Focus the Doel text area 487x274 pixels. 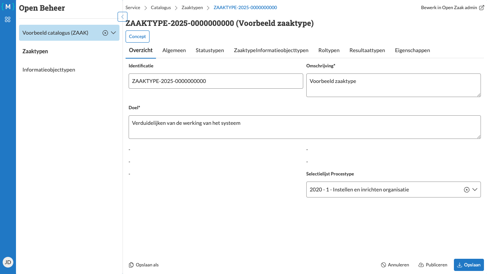[305, 127]
